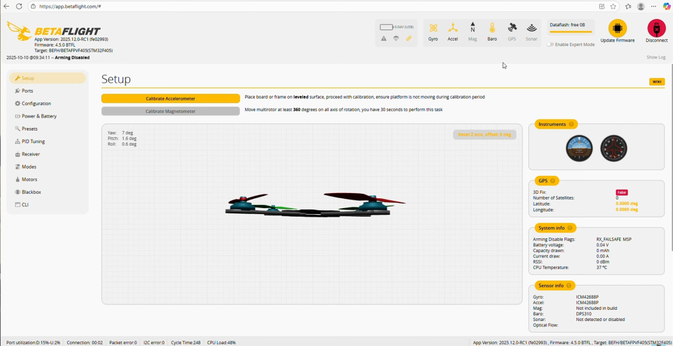Go to the Motors tab

(x=29, y=179)
